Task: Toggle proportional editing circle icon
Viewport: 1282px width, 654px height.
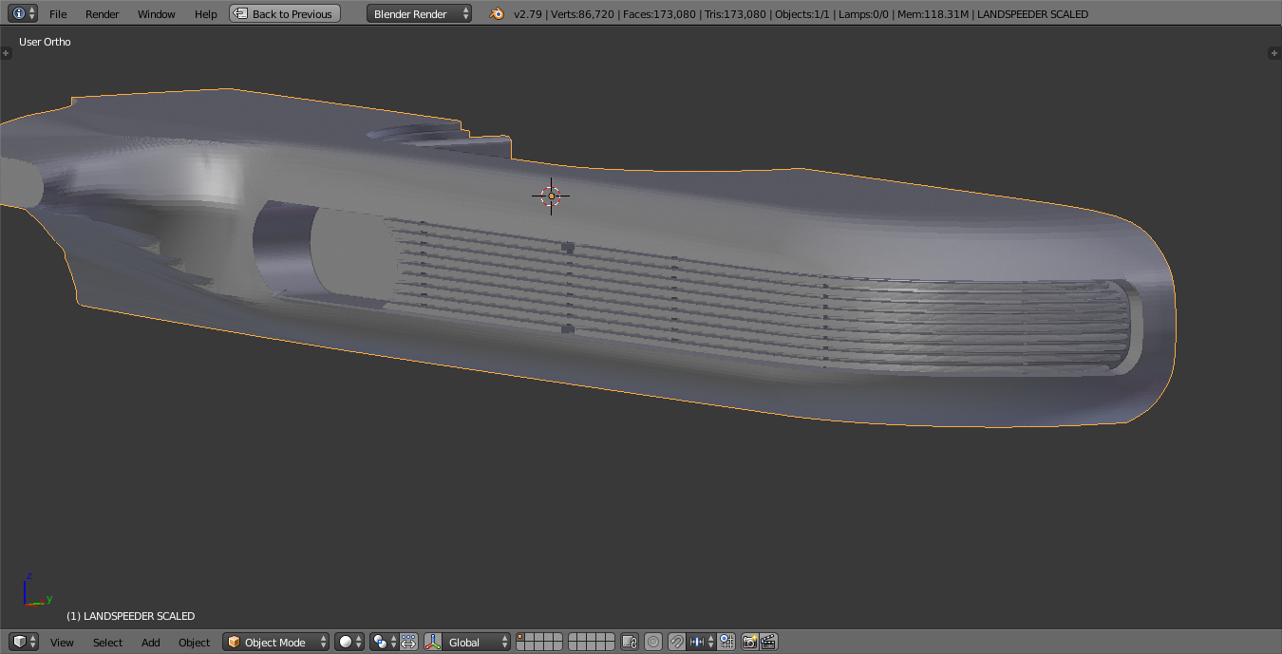Action: point(653,643)
